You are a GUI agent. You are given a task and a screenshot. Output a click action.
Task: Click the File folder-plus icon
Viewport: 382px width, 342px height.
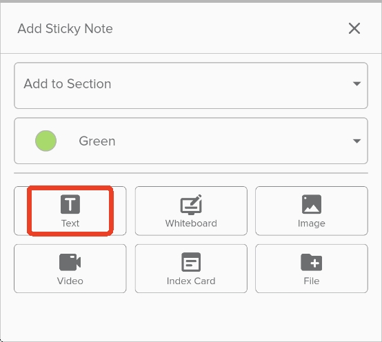[x=312, y=262]
